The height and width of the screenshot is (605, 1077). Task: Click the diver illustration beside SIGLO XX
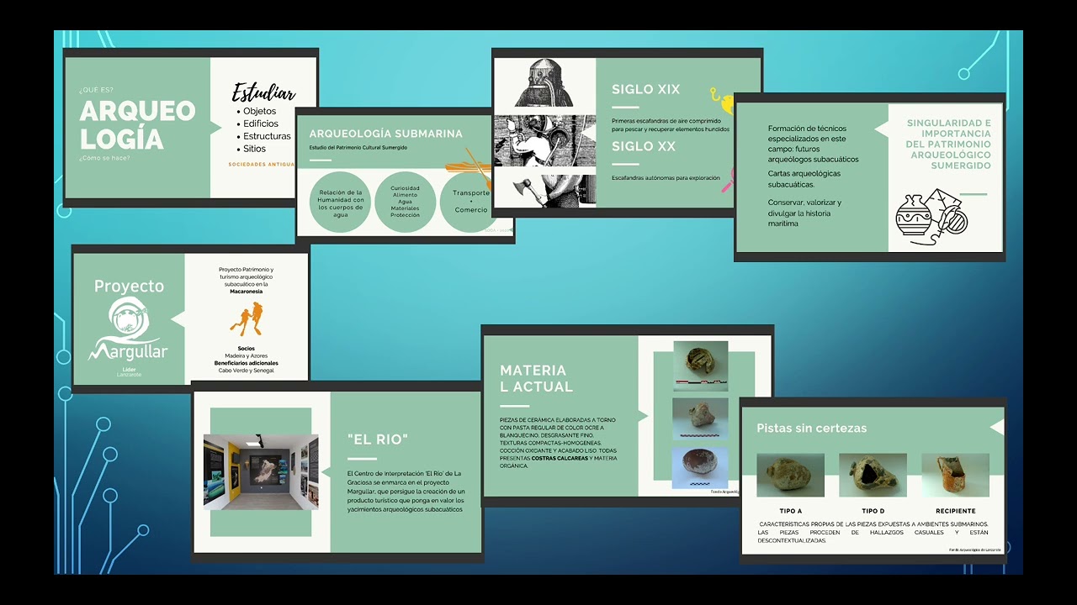click(544, 140)
